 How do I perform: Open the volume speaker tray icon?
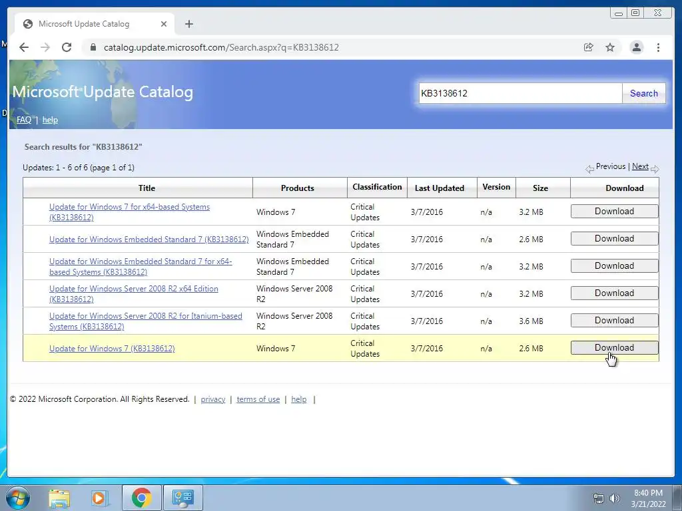tap(614, 498)
